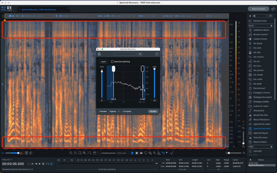Open the Azimuth utility module
This screenshot has width=277, height=173.
[x=255, y=151]
